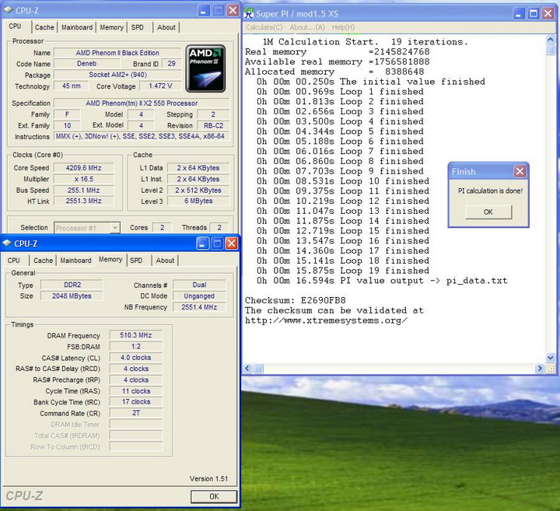
Task: Open the Help menu in Super PI
Action: (x=343, y=27)
